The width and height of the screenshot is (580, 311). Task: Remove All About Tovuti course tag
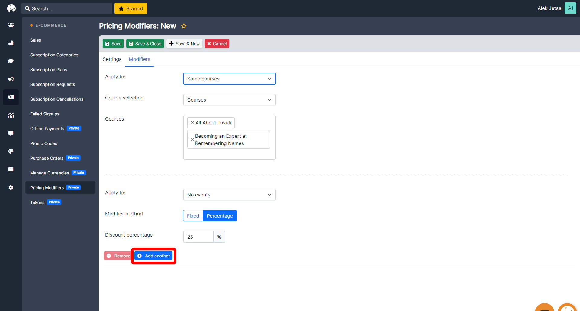[192, 123]
